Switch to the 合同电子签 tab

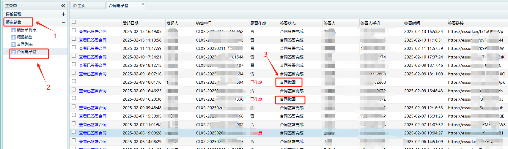tap(119, 6)
